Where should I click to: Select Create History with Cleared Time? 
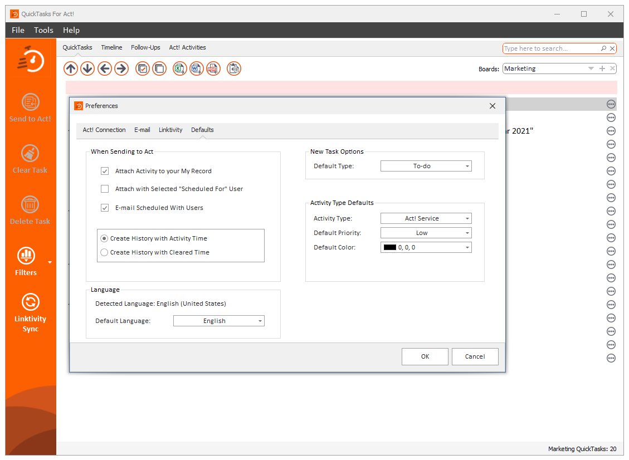click(104, 253)
